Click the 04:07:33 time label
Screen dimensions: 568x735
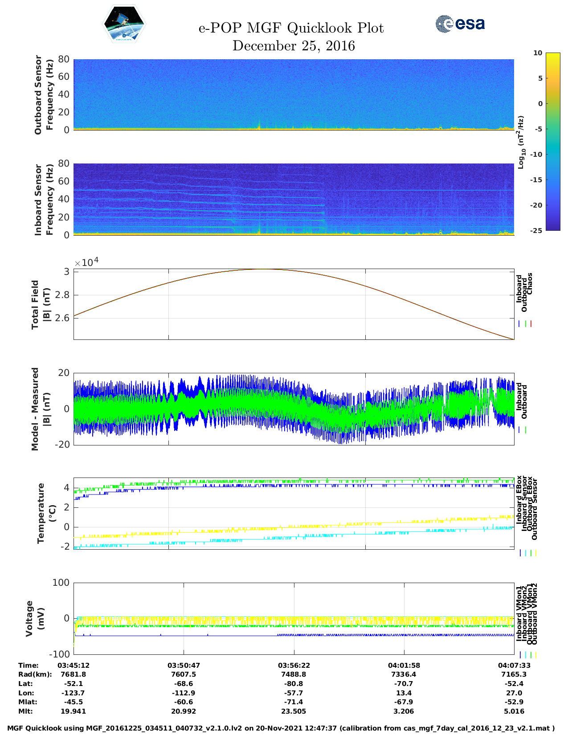pos(514,665)
